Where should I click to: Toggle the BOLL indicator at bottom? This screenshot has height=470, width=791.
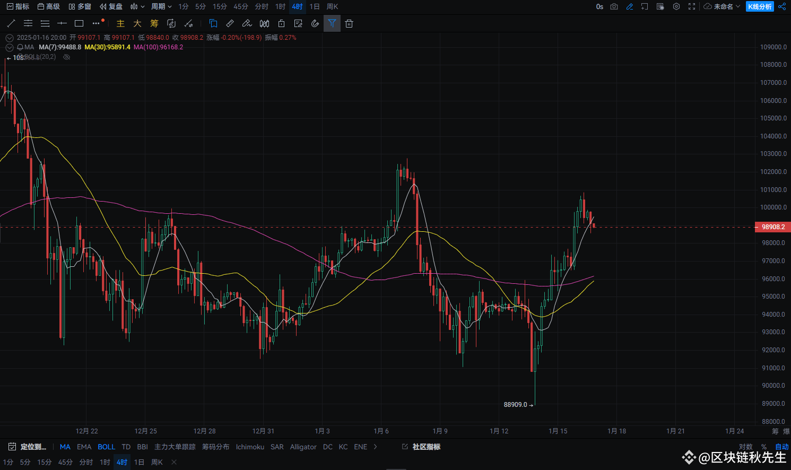pyautogui.click(x=106, y=447)
